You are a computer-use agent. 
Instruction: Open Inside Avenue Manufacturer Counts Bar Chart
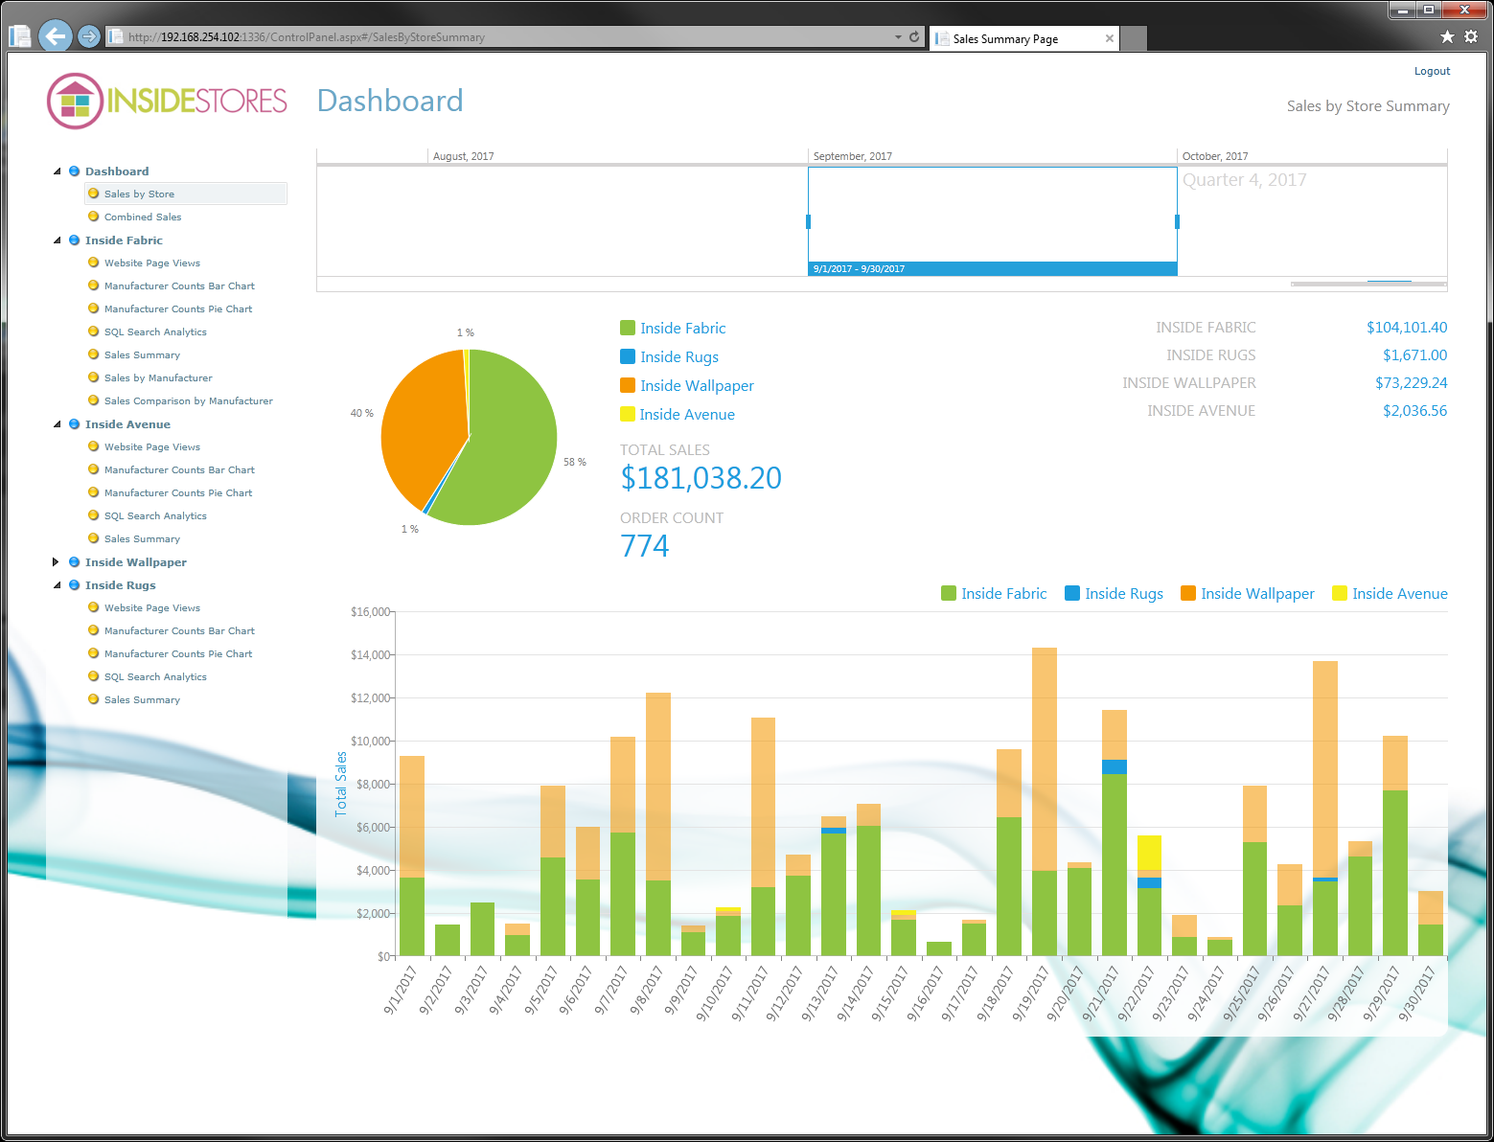click(179, 470)
